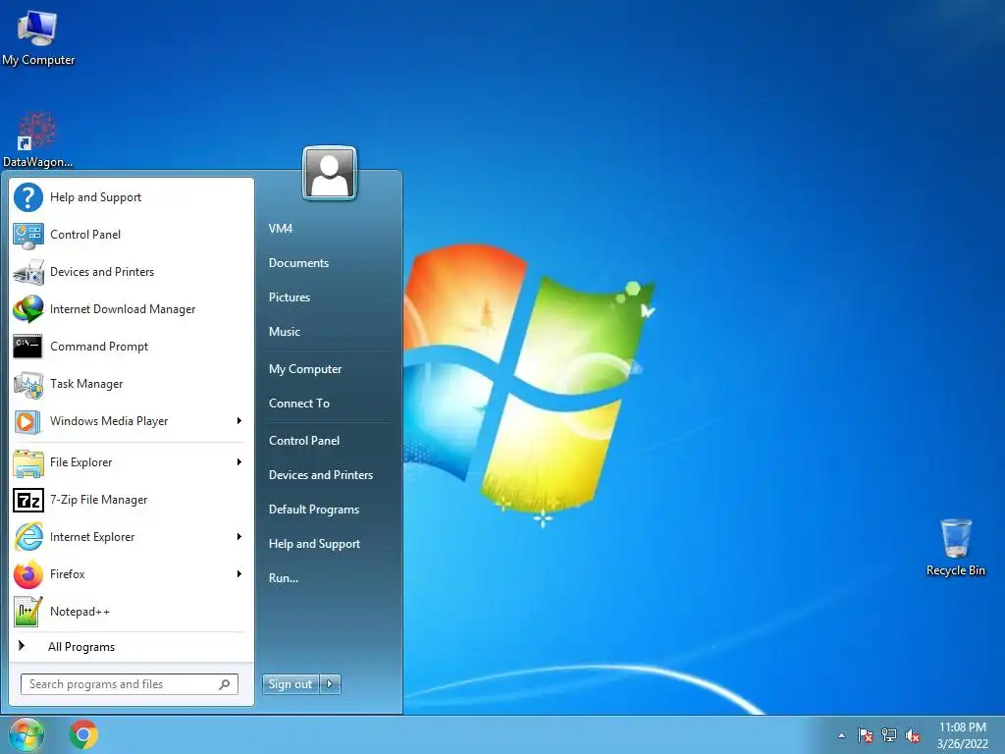The height and width of the screenshot is (754, 1005).
Task: Open VM4 user folder
Action: point(281,228)
